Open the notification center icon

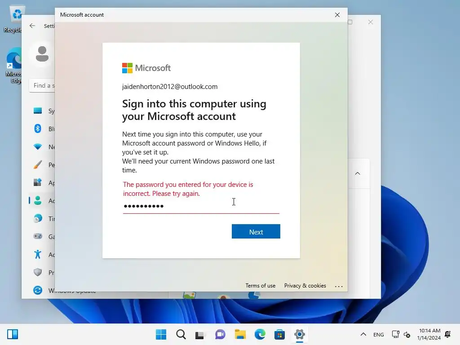[x=448, y=334]
